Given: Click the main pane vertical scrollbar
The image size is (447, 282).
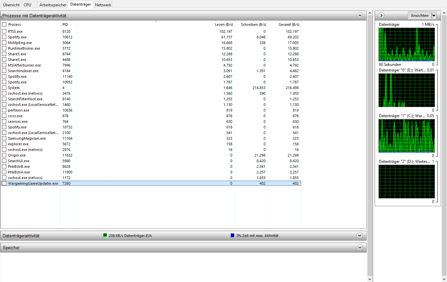Looking at the screenshot, I should point(370,146).
